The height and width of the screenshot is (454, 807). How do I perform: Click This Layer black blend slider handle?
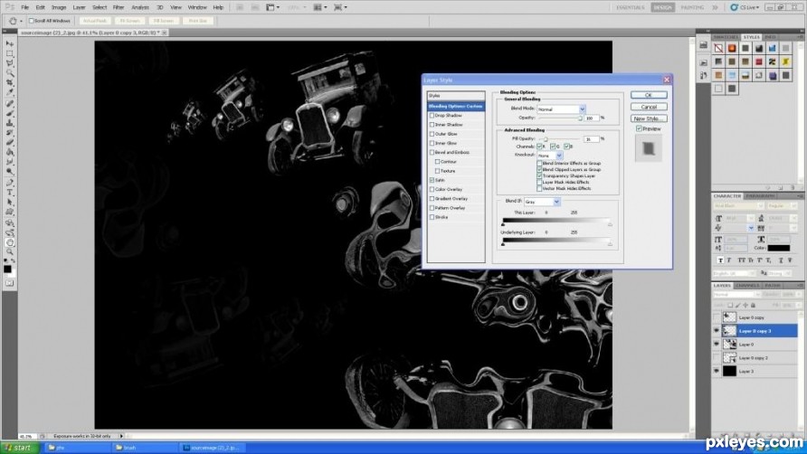[503, 224]
